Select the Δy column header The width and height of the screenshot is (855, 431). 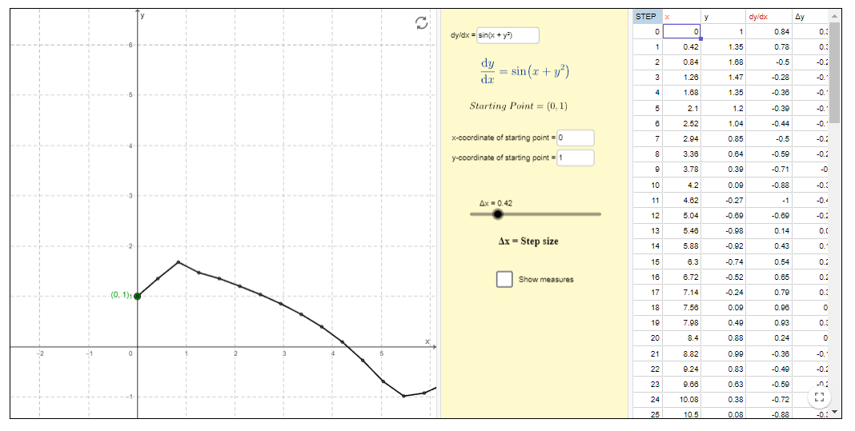(x=810, y=16)
